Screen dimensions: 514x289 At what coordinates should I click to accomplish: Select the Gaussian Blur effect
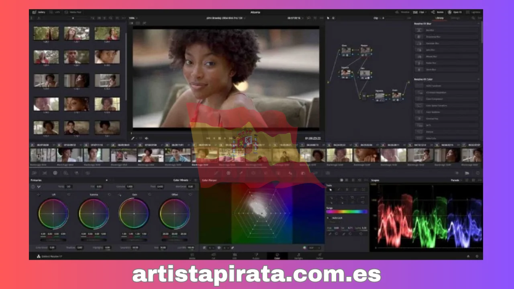[447, 43]
